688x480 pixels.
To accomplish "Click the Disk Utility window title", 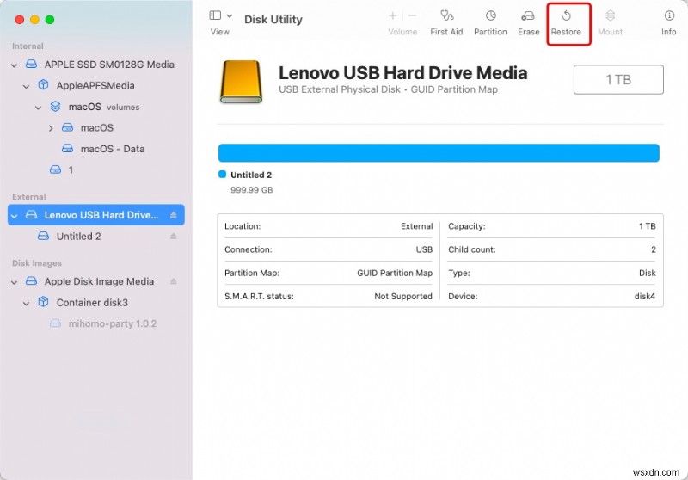I will pos(273,19).
